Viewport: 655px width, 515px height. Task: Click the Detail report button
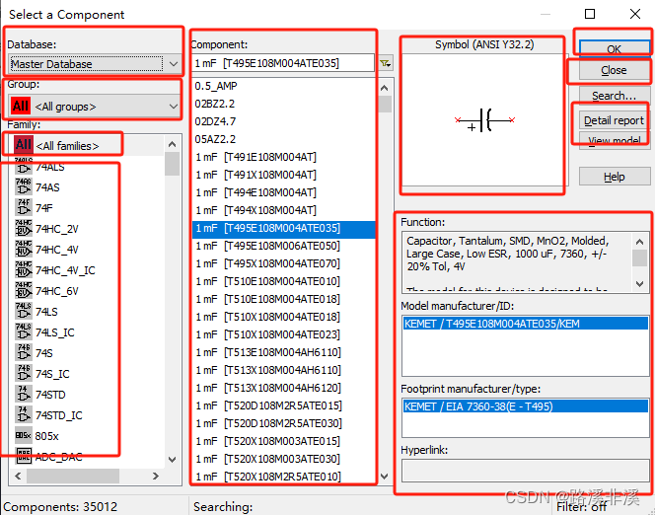pyautogui.click(x=615, y=120)
